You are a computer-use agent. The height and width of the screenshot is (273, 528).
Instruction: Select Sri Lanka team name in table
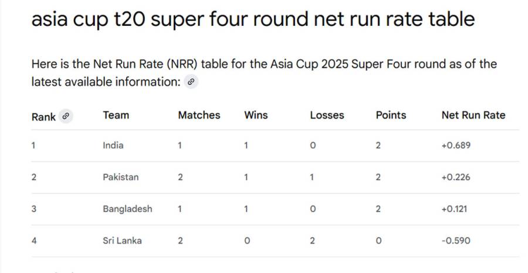tap(122, 240)
